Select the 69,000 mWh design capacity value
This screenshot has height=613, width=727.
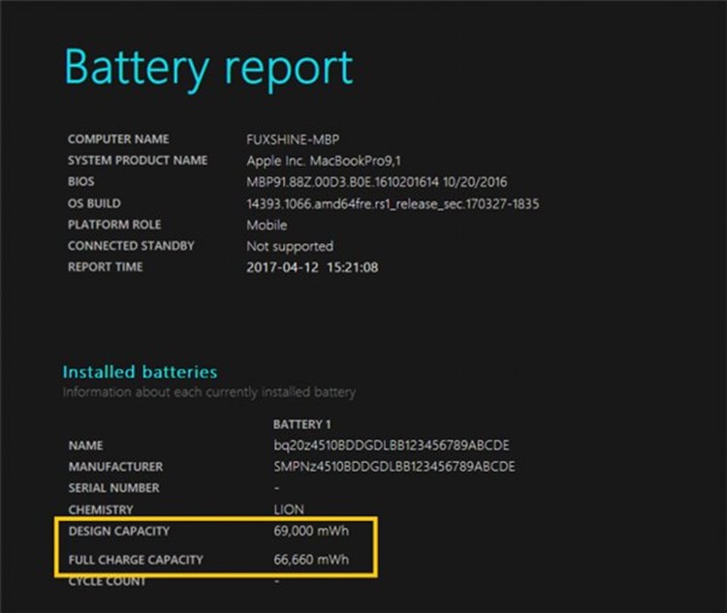(311, 532)
